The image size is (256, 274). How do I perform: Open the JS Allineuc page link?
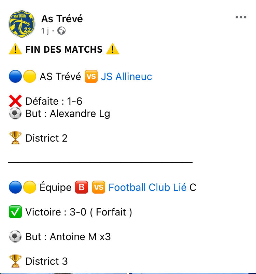click(126, 77)
